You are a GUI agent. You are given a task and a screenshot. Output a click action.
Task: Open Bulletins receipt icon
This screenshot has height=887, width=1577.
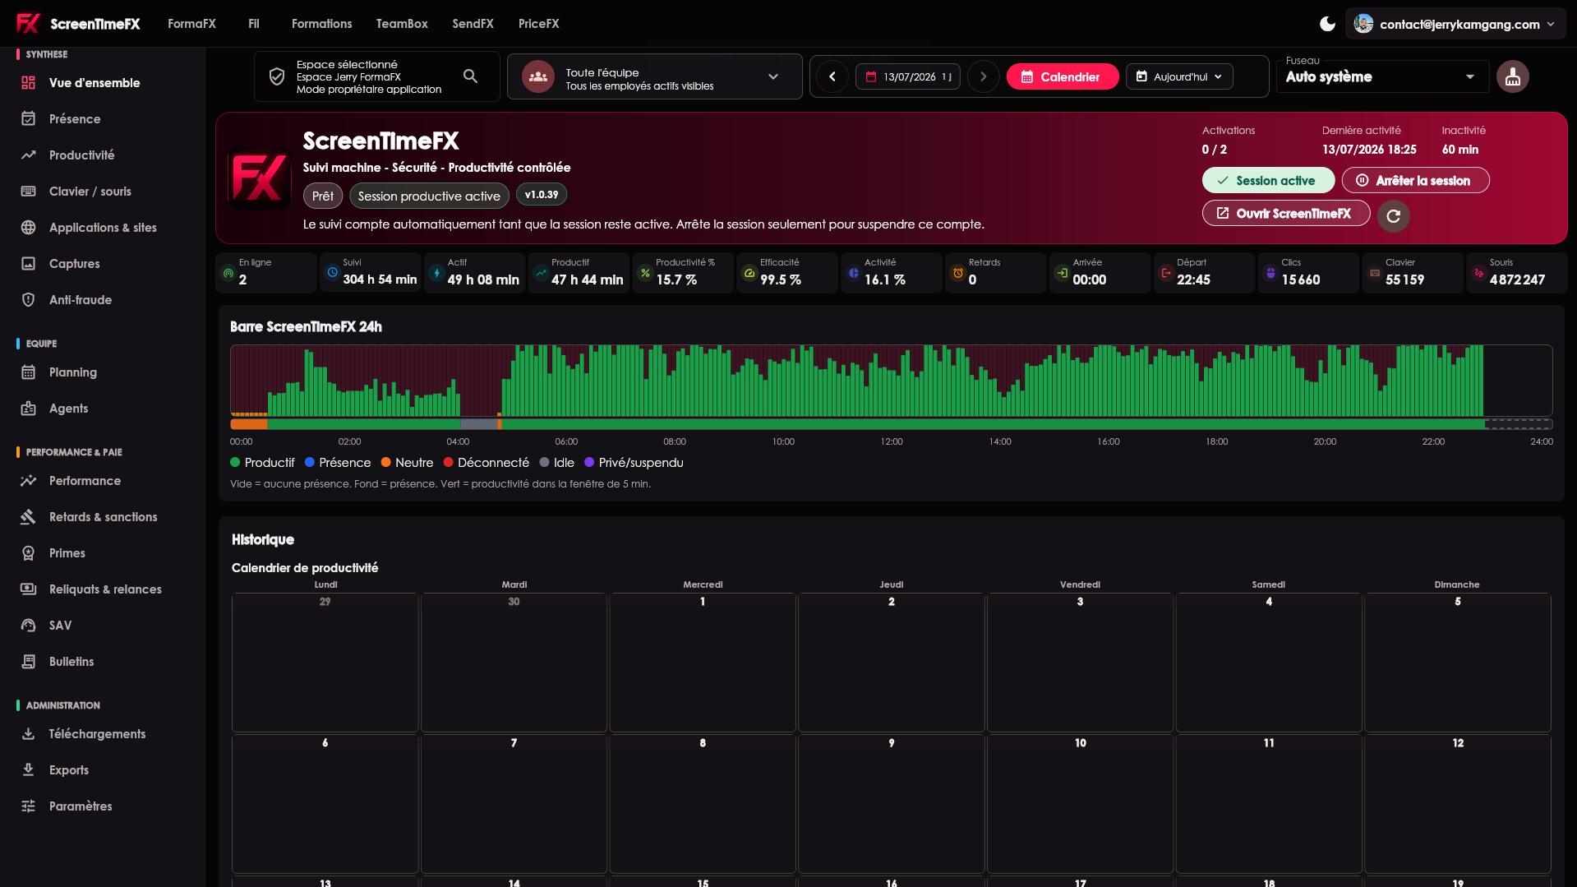(x=29, y=662)
